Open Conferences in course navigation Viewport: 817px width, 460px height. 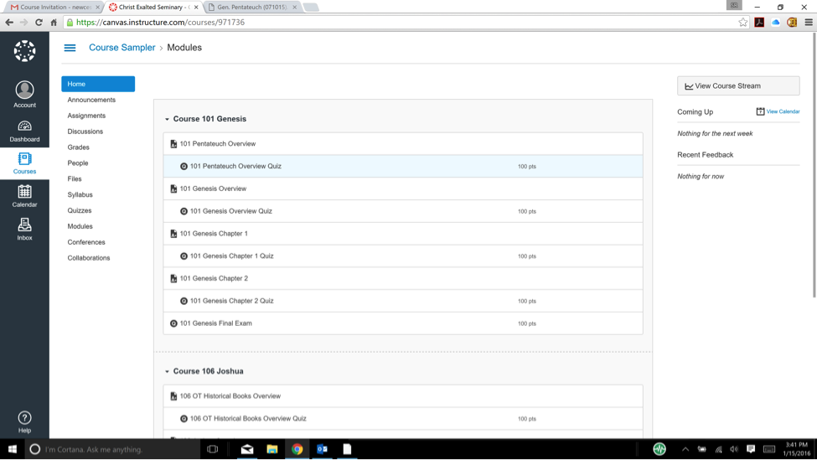[86, 242]
